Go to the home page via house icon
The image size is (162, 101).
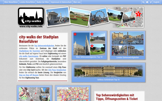[x=147, y=2]
